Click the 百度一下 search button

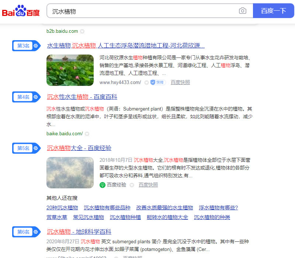(x=273, y=11)
